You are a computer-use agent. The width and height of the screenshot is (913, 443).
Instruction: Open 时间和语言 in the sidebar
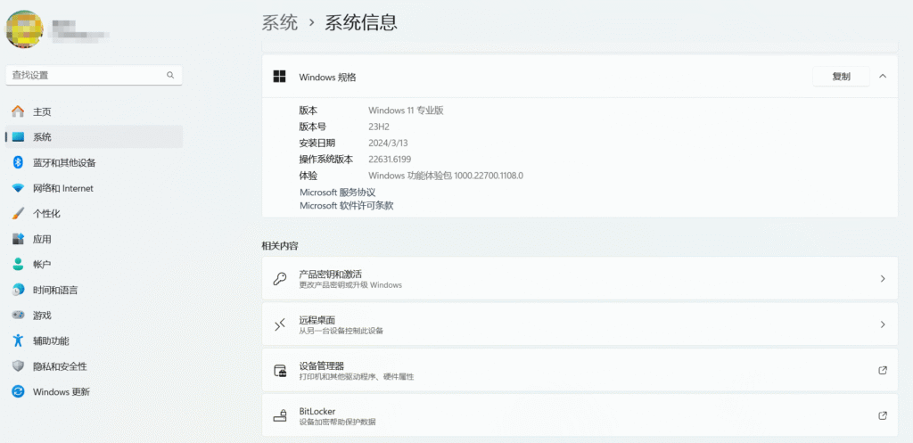coord(94,290)
